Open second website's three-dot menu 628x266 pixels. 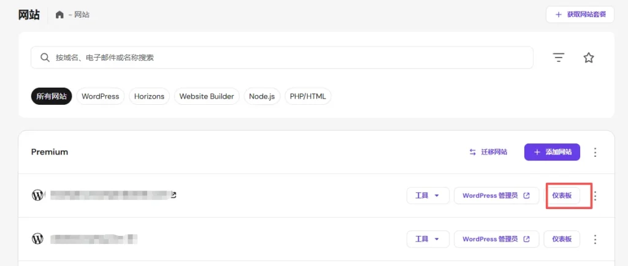(x=595, y=239)
